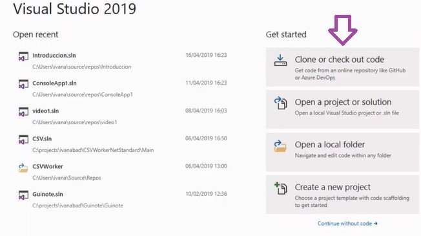Click the solution icon beside video1.sln
Viewport: 421px width, 236px height.
(23, 112)
